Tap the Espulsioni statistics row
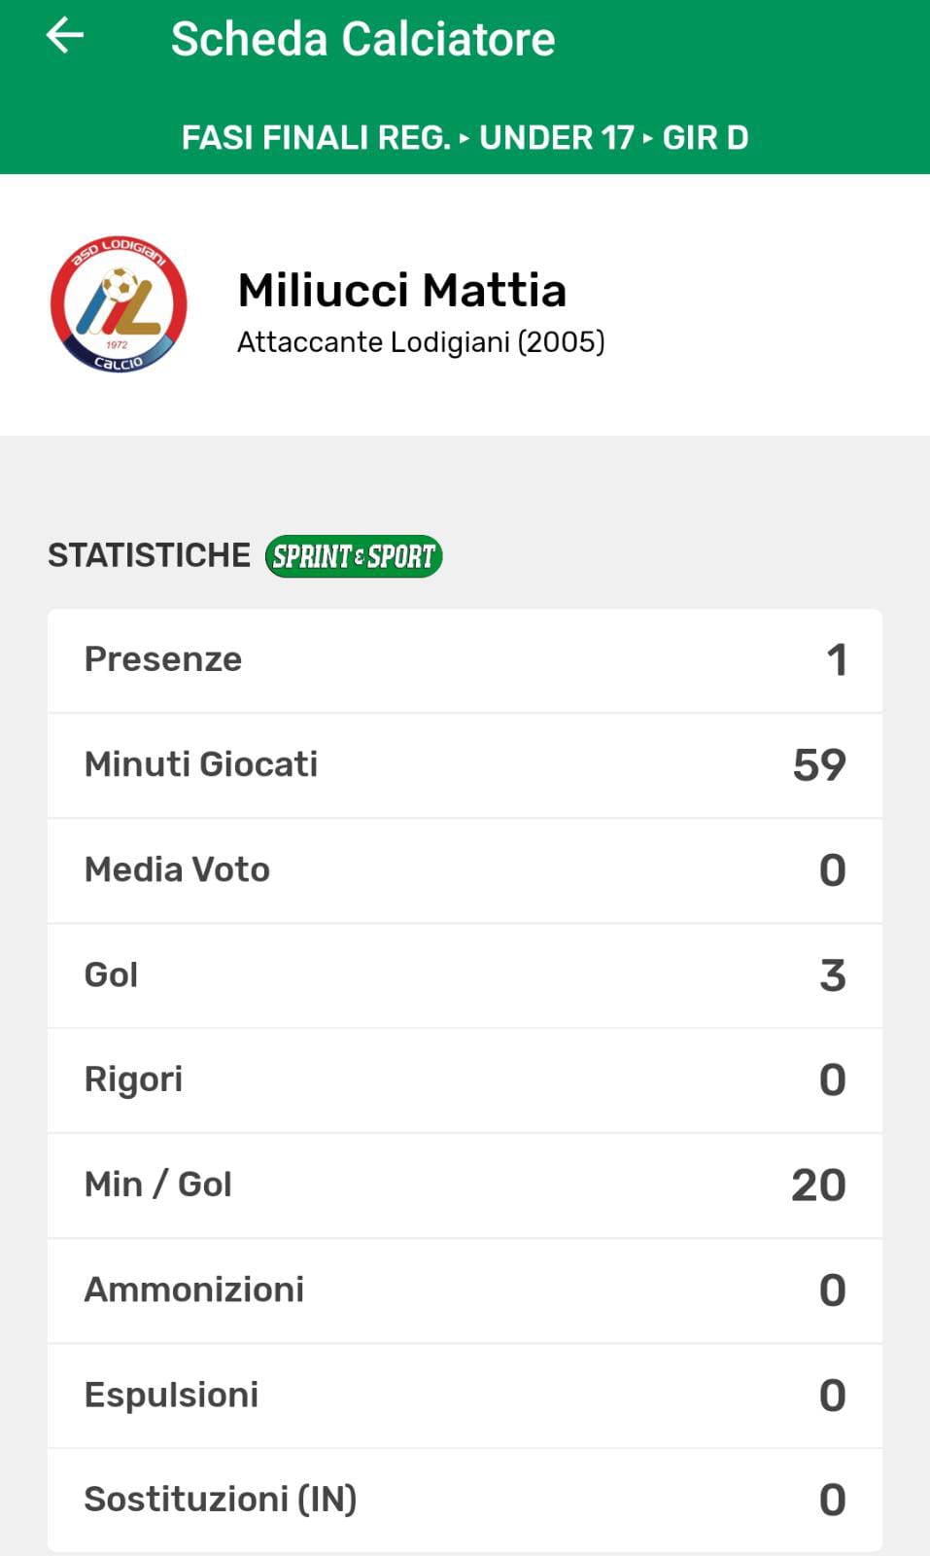Viewport: 930px width, 1556px height. coord(465,1396)
